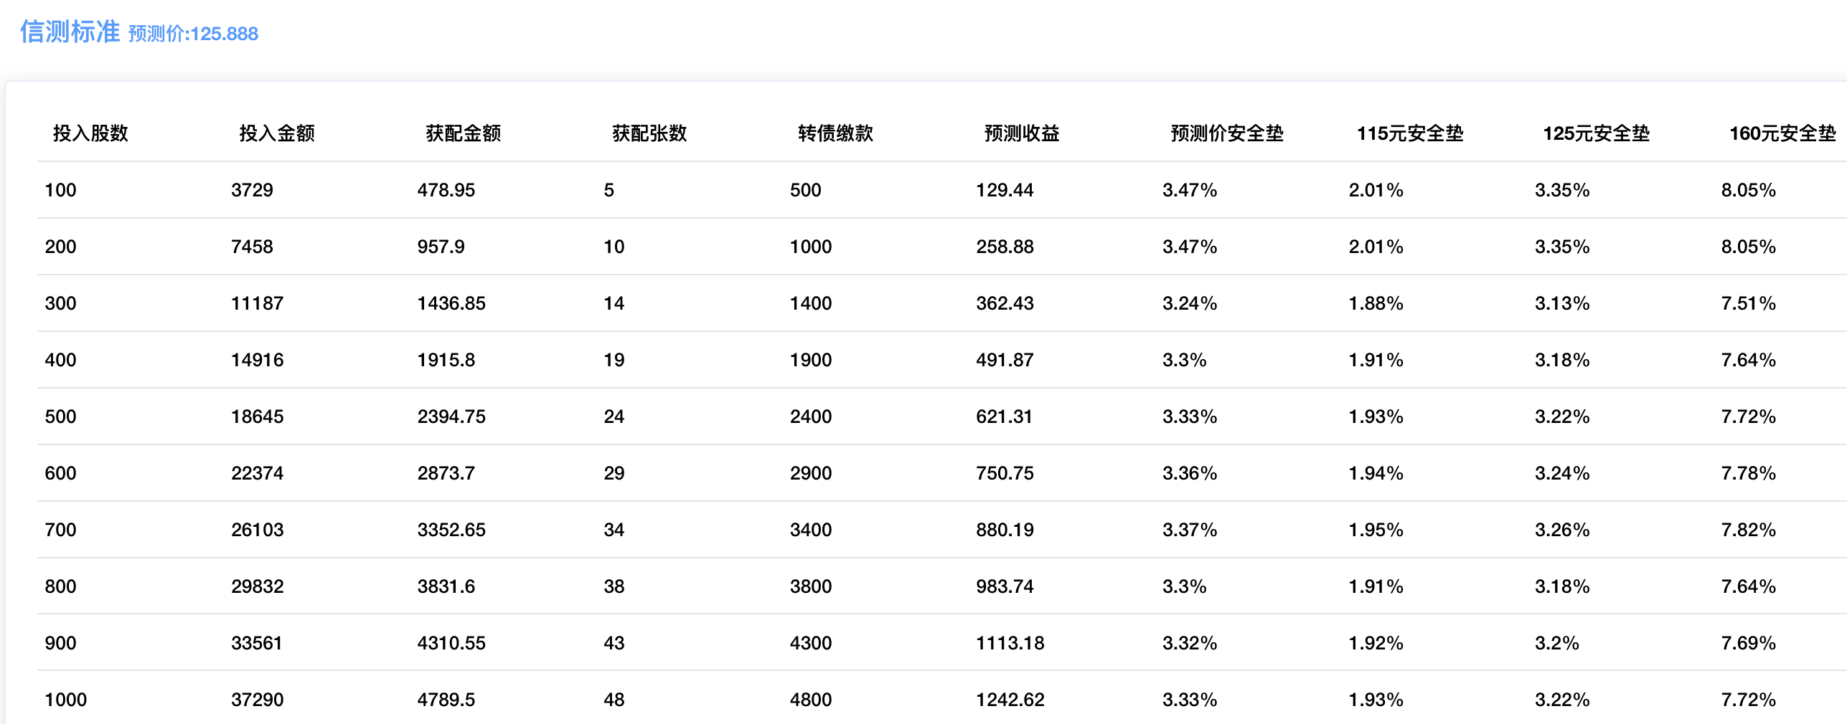
Task: Select the 1436.85 allocation amount cell
Action: tap(451, 303)
